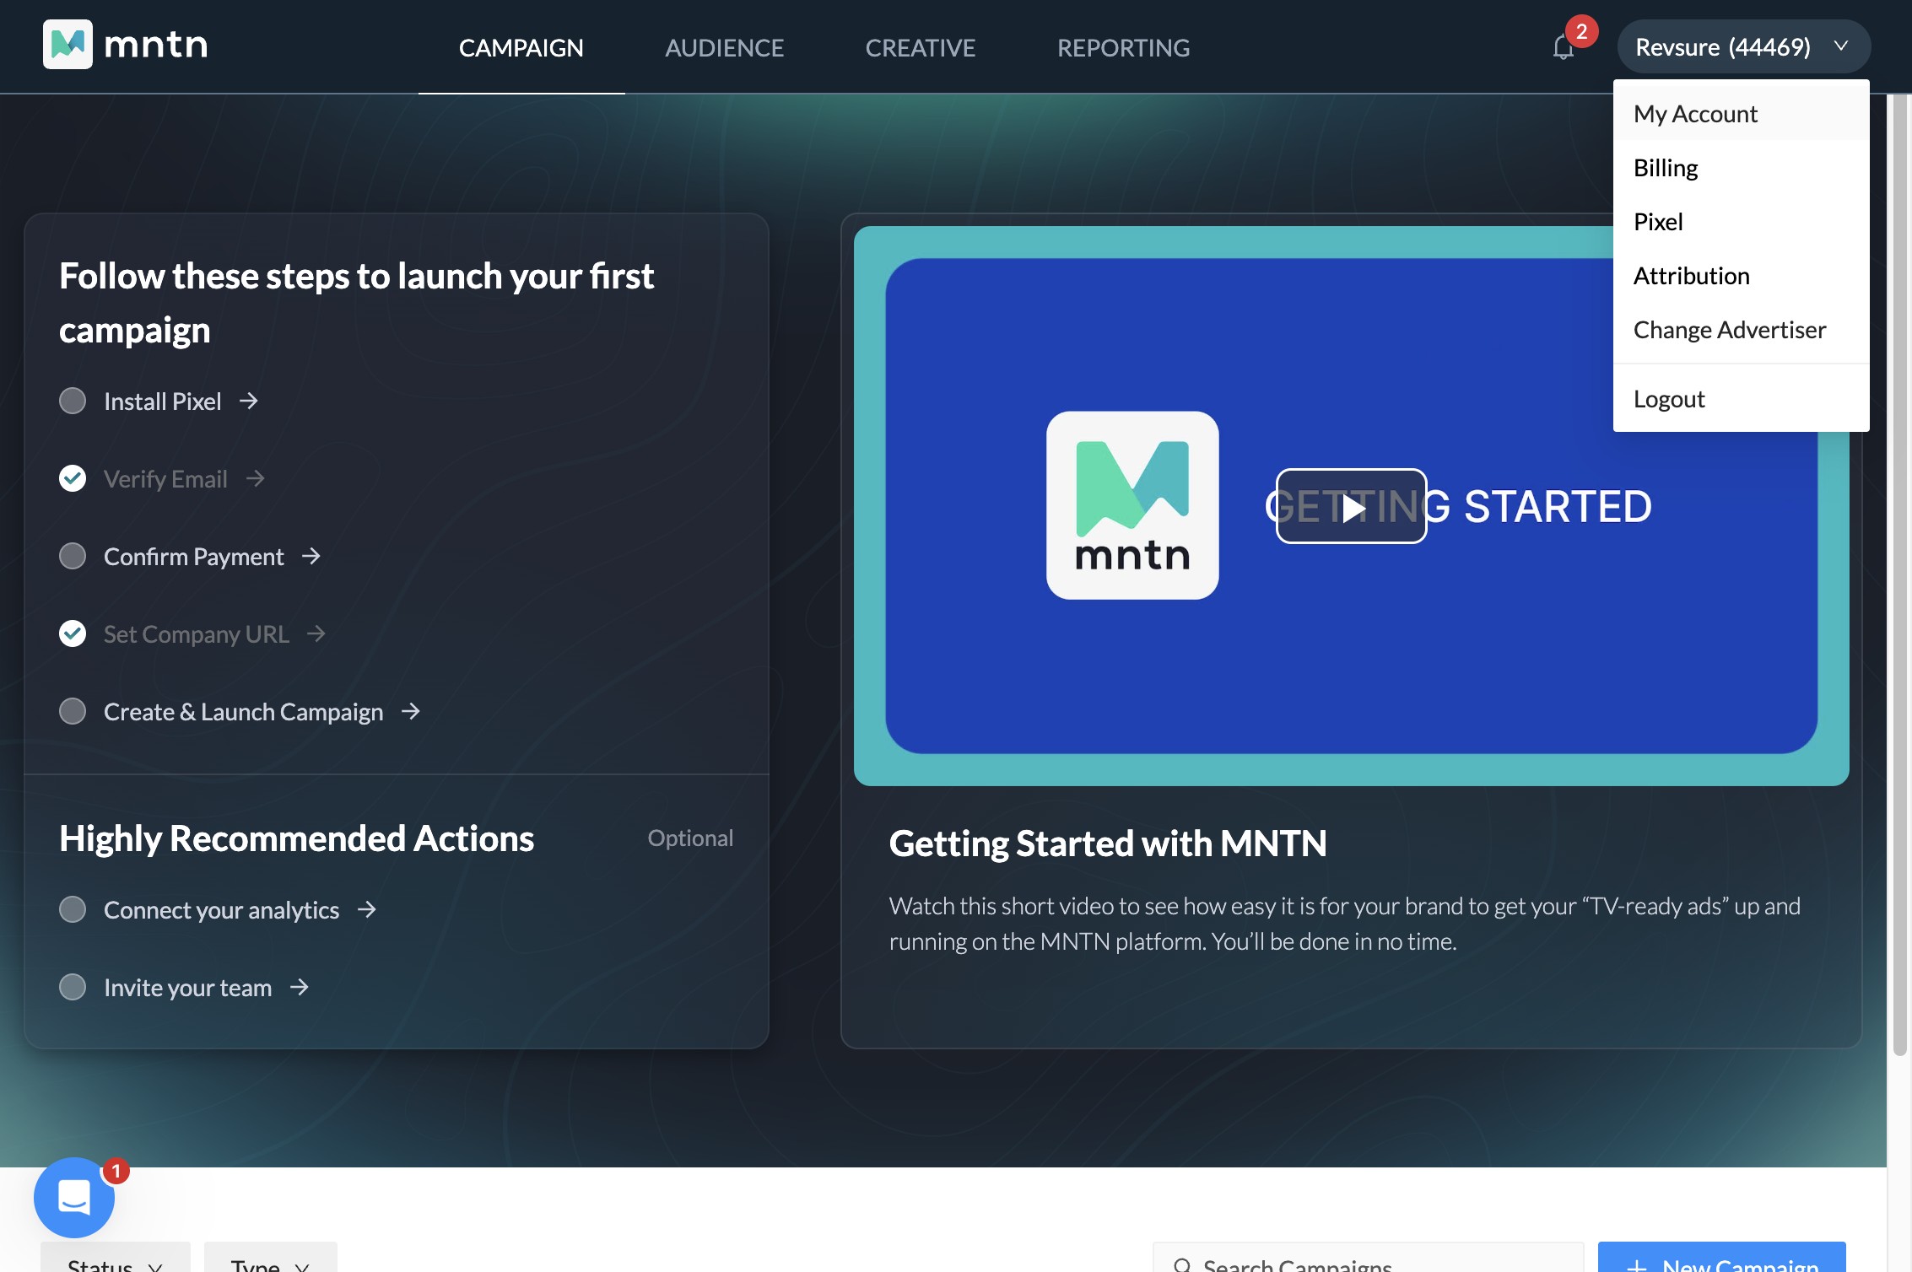Click the mntn logo icon
This screenshot has width=1912, height=1272.
[x=68, y=44]
